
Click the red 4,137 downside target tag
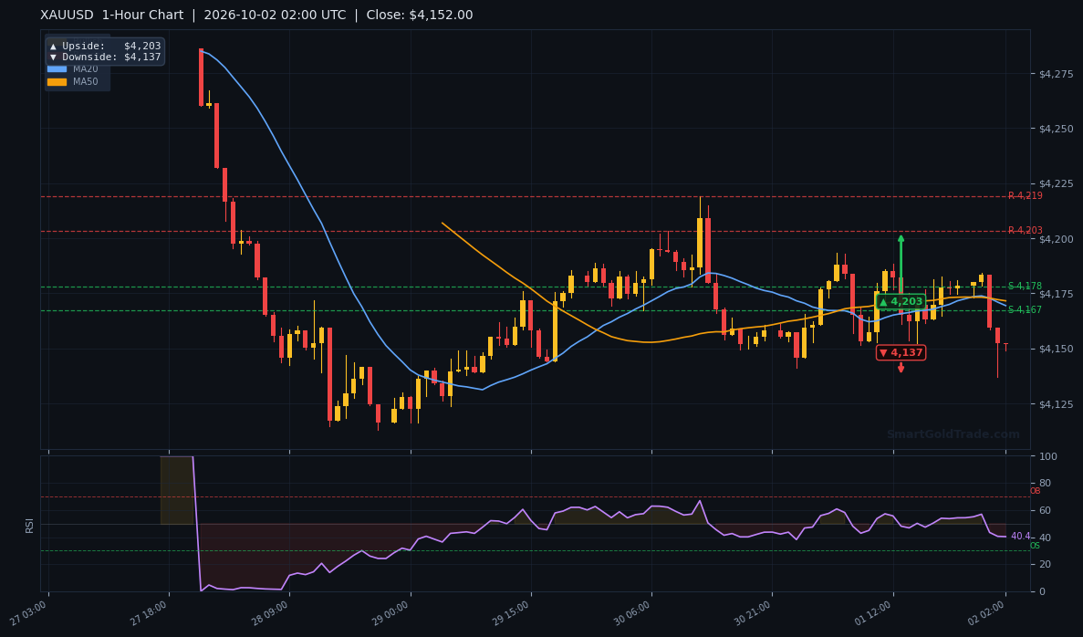(x=901, y=352)
